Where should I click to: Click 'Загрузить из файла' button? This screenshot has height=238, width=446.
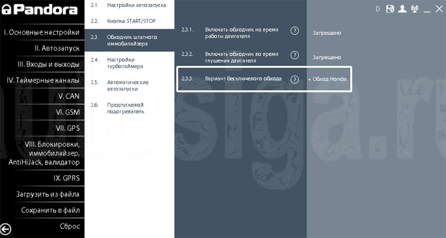point(48,194)
